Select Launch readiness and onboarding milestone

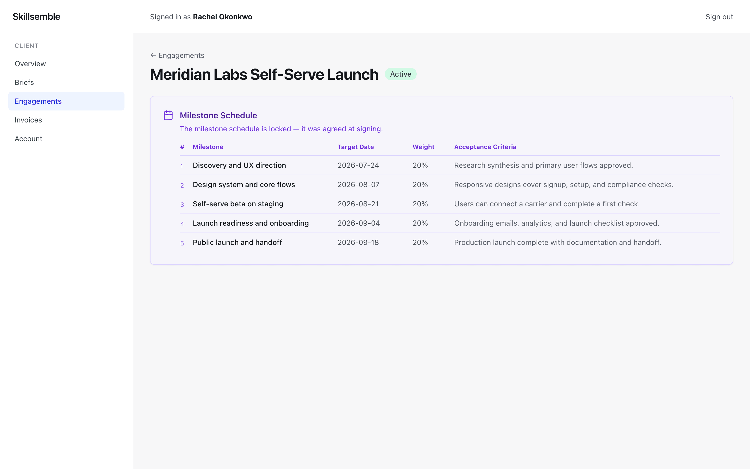[x=251, y=223]
